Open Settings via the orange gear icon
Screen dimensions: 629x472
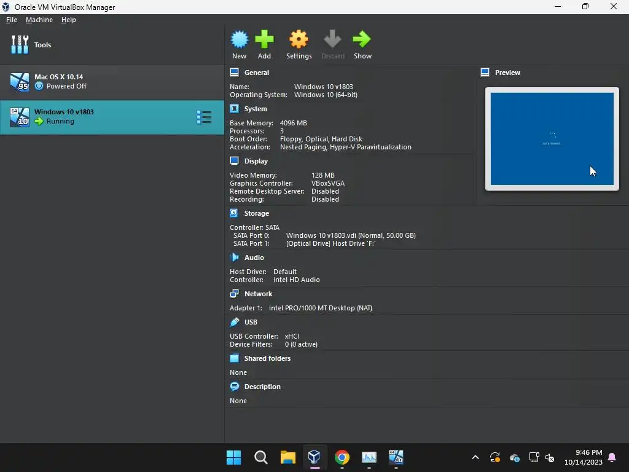click(299, 39)
